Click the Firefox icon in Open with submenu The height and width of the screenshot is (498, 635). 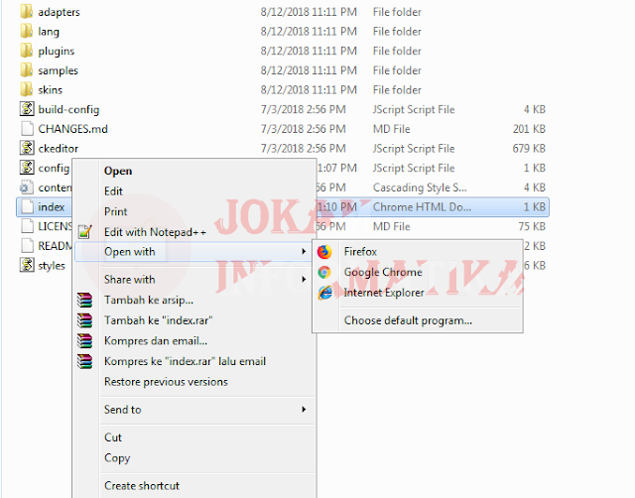(324, 251)
